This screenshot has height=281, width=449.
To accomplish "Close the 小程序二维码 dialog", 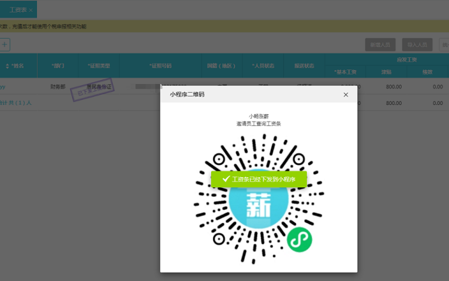I will tap(346, 95).
